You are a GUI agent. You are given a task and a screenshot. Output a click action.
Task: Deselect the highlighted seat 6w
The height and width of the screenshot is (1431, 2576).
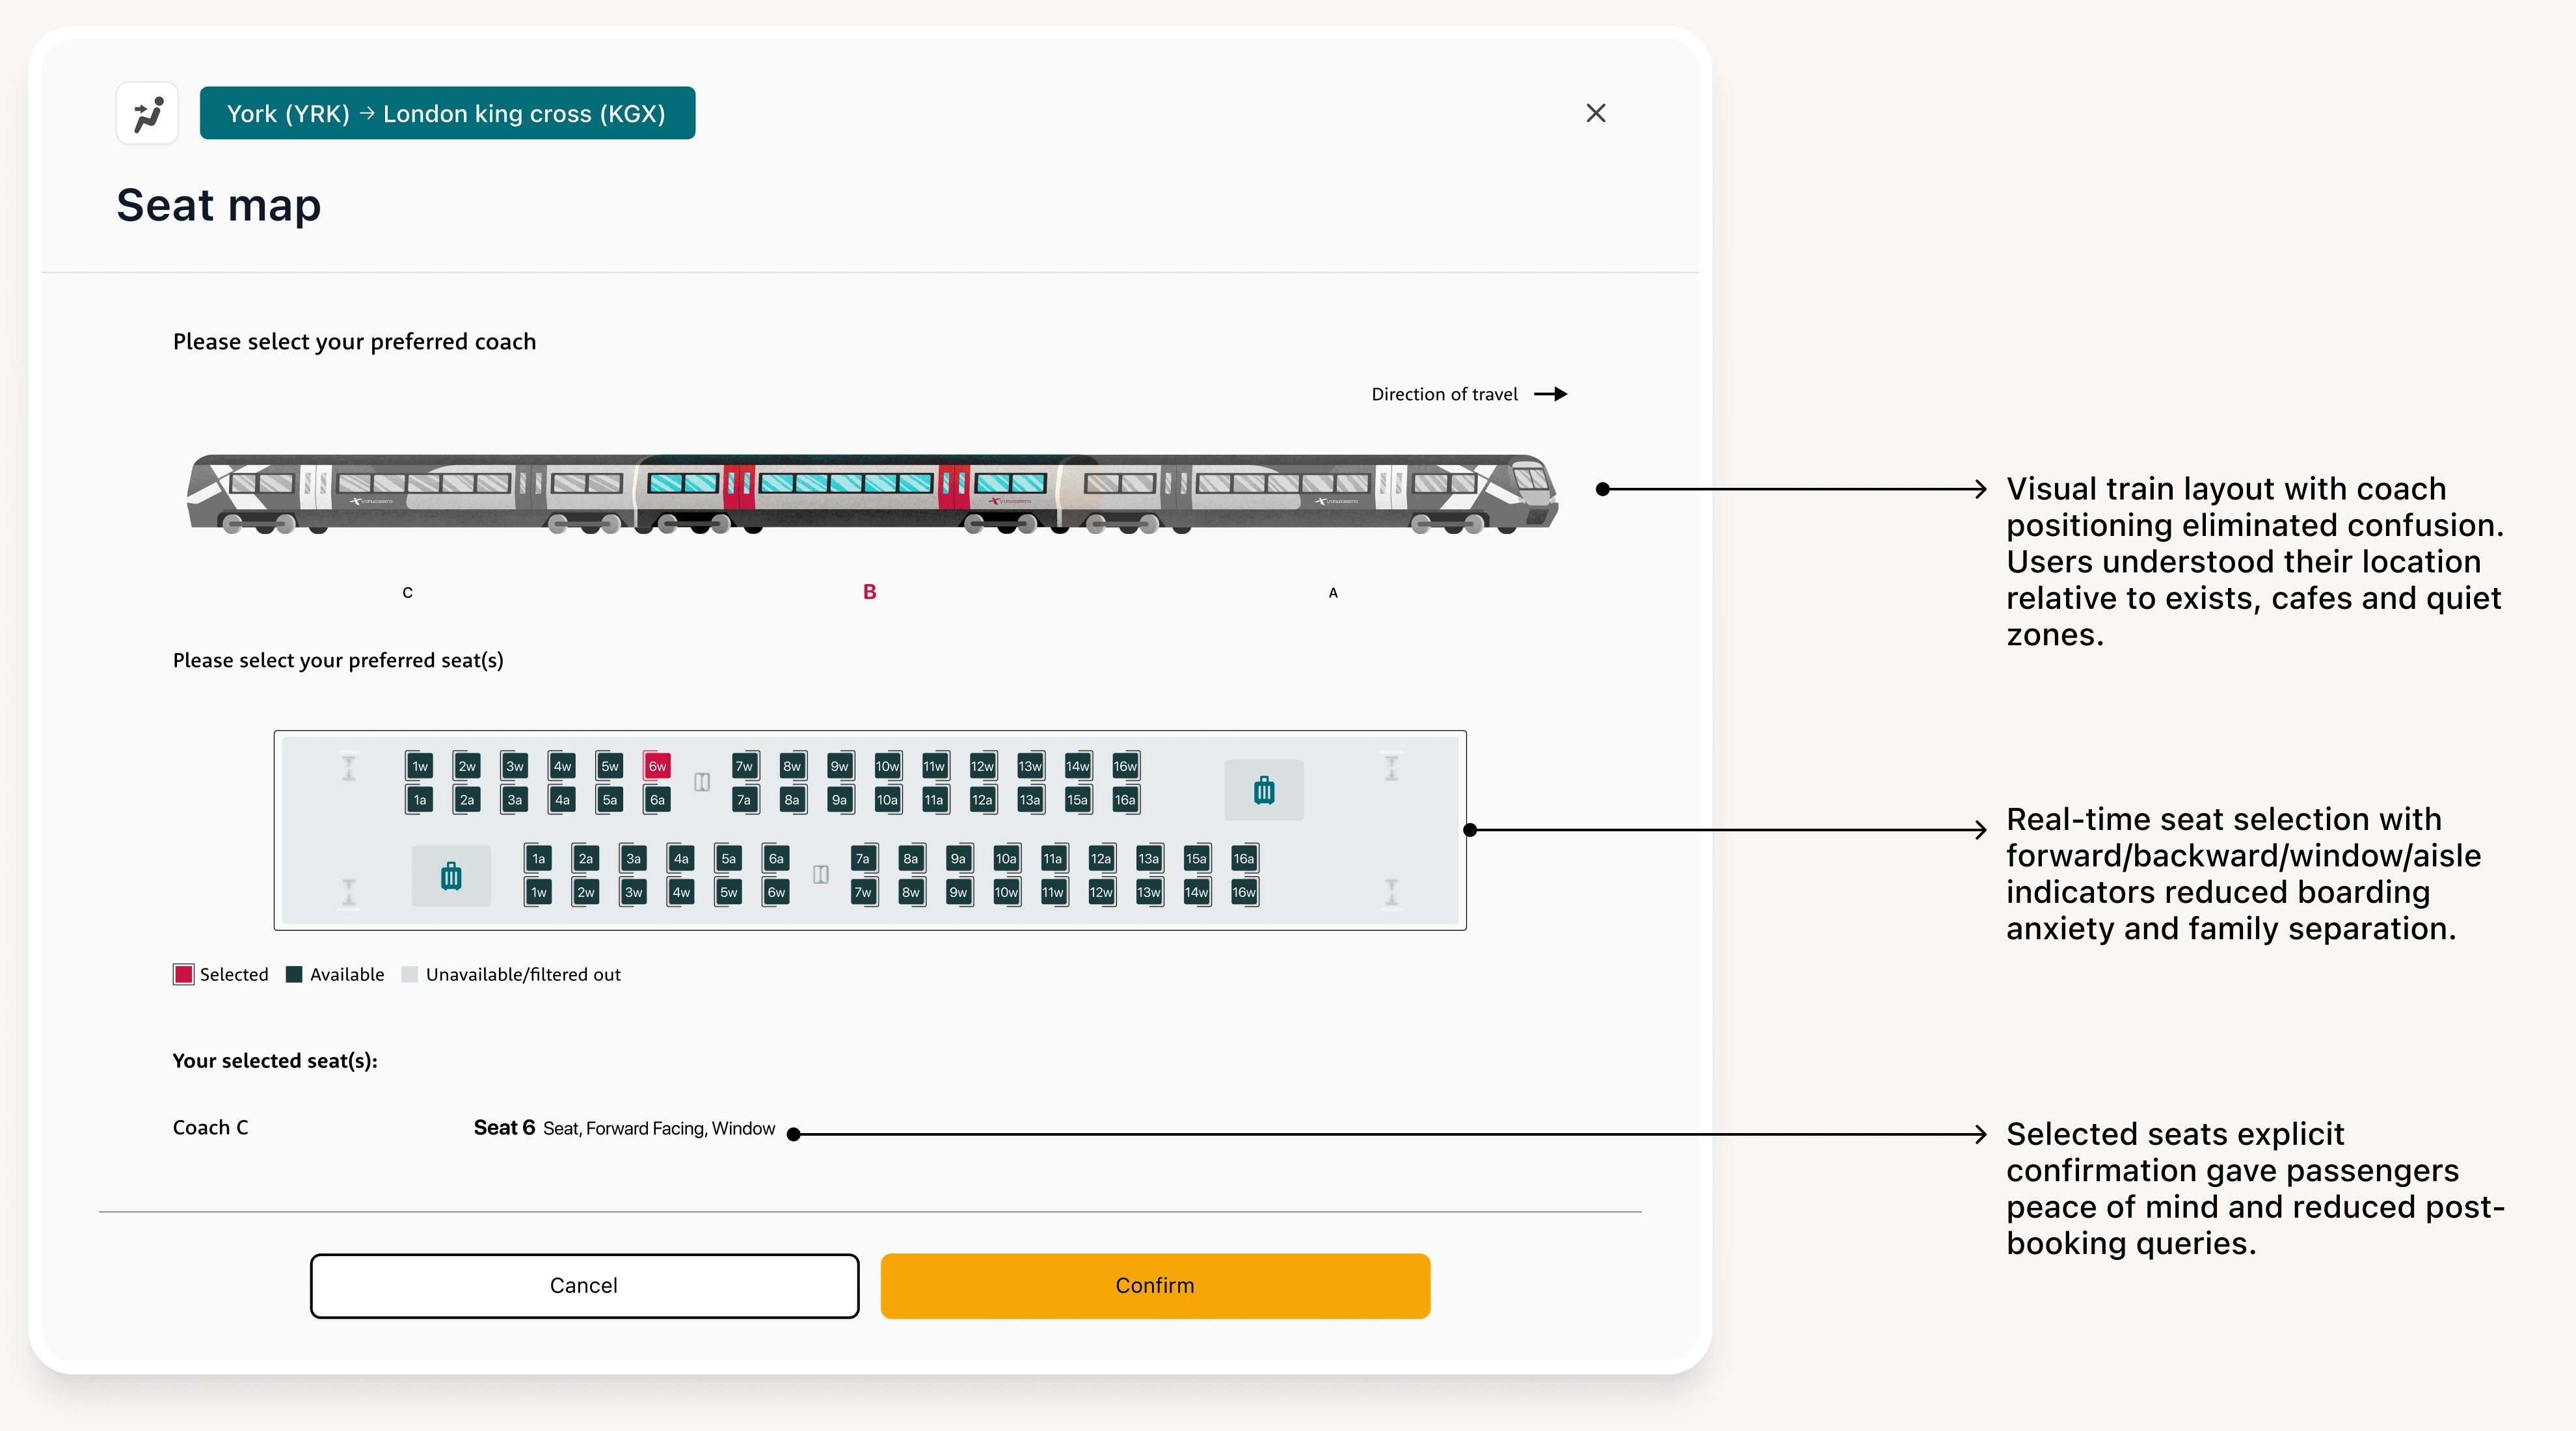[657, 766]
